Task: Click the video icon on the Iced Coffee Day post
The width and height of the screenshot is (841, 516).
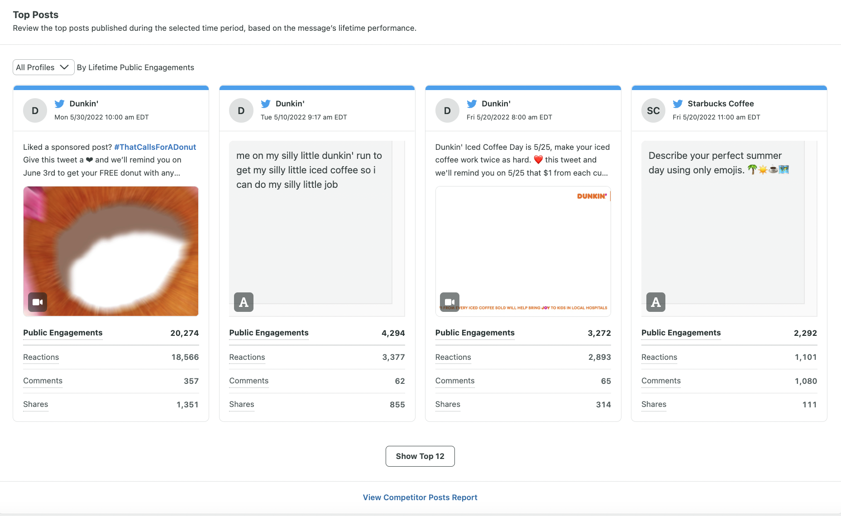Action: [449, 302]
